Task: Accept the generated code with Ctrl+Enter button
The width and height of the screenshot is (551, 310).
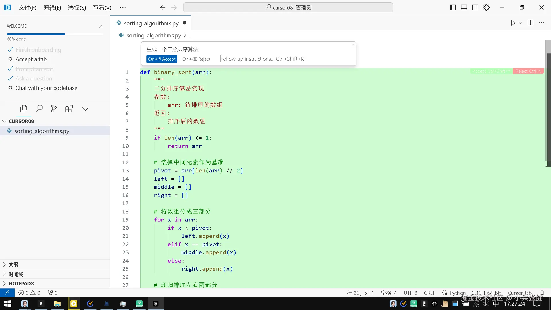Action: (162, 59)
